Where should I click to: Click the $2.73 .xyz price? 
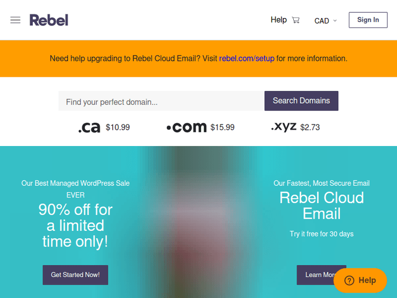point(310,128)
